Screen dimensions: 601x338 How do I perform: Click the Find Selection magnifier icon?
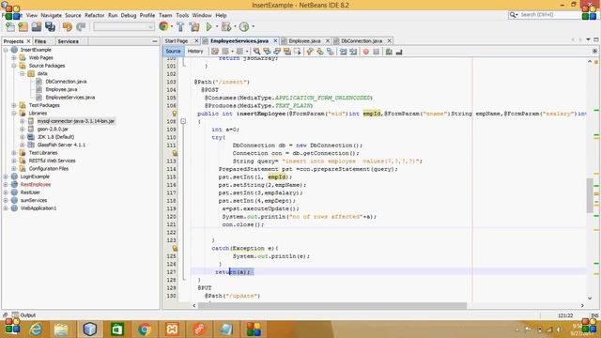256,52
